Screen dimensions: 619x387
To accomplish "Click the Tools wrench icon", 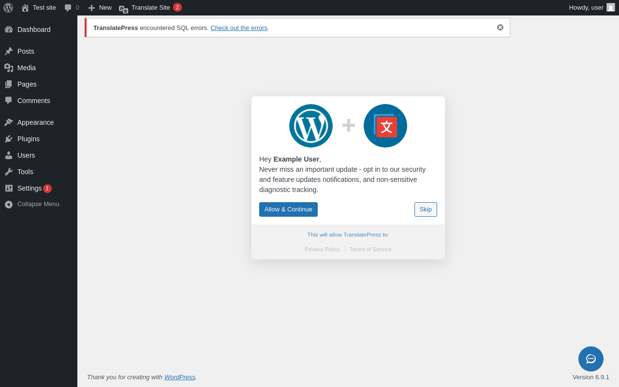I will pos(9,172).
